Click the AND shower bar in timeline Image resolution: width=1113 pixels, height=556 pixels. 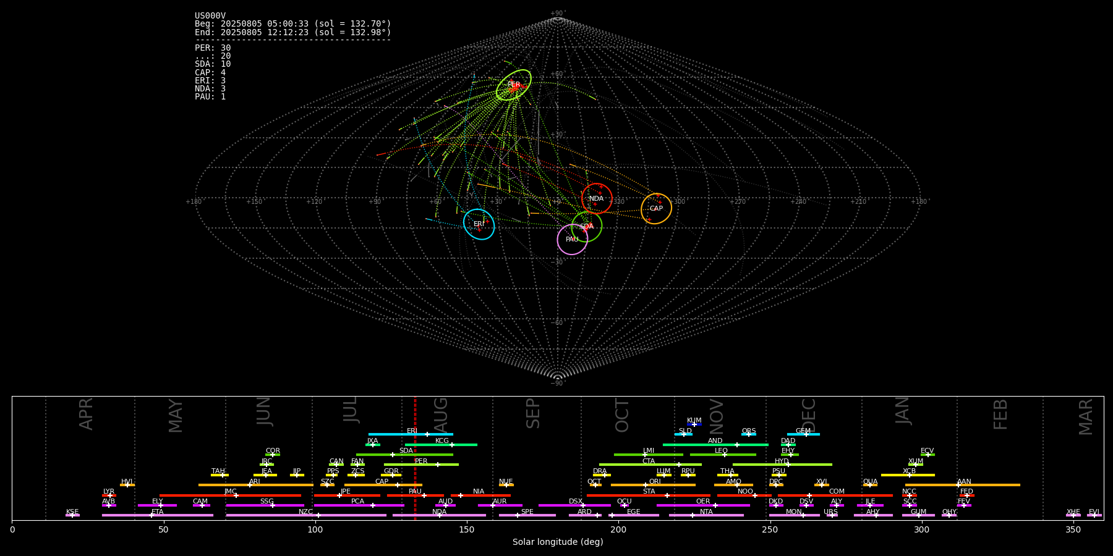(x=715, y=445)
